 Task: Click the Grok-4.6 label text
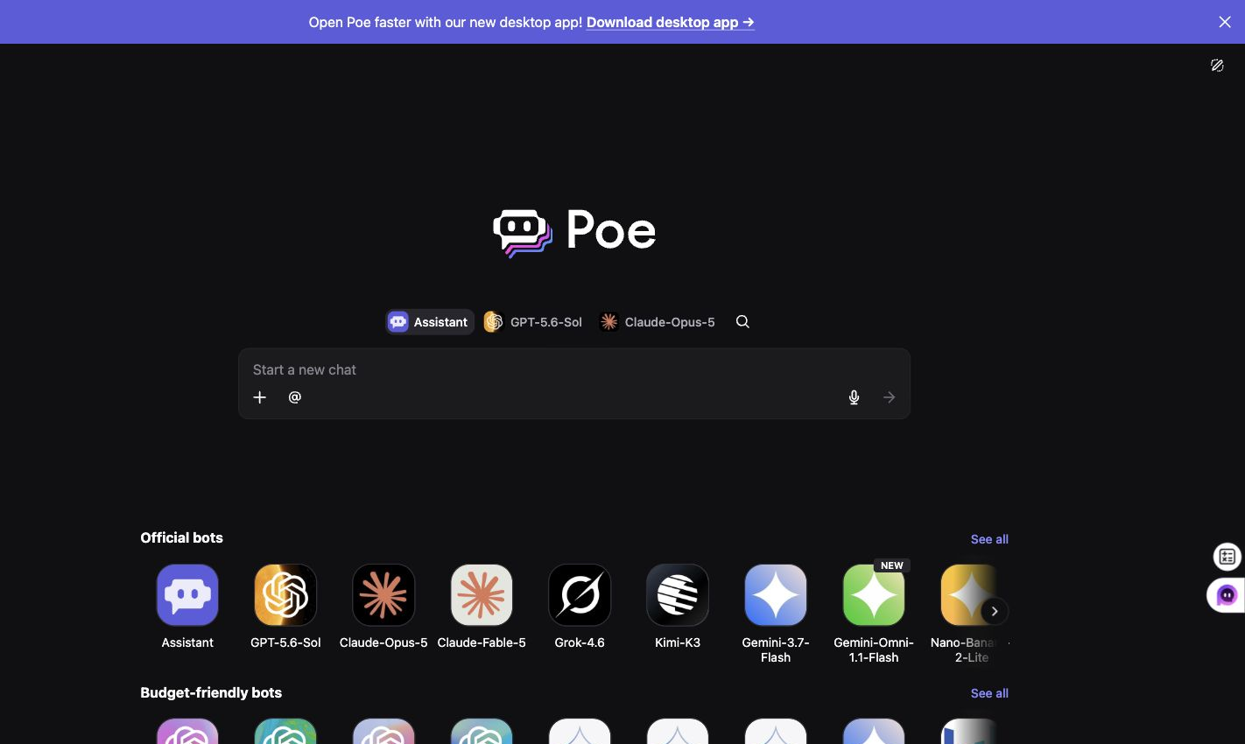tap(580, 642)
